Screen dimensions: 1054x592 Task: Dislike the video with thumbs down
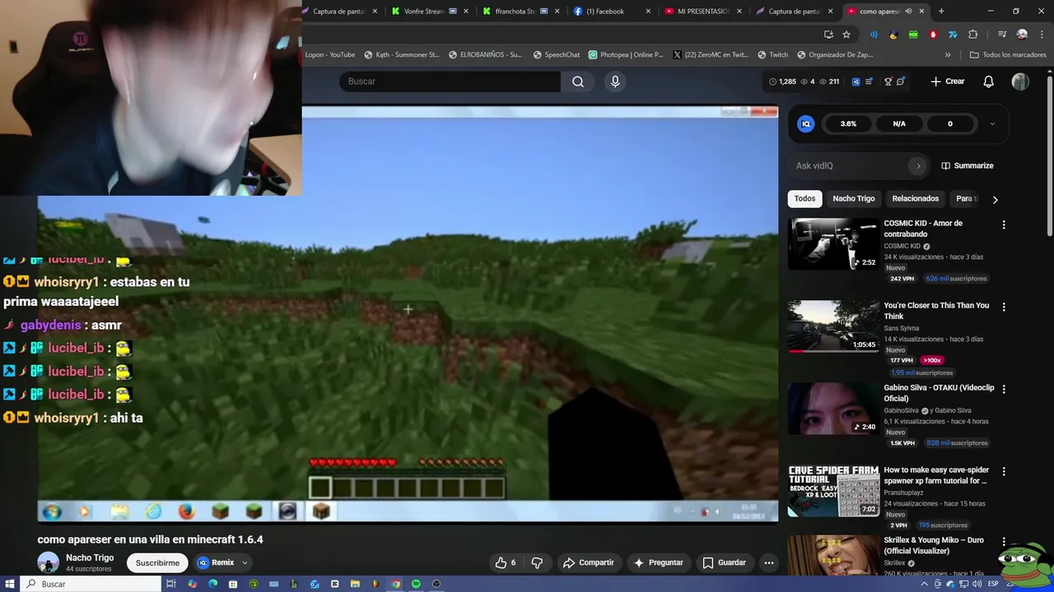pyautogui.click(x=537, y=562)
